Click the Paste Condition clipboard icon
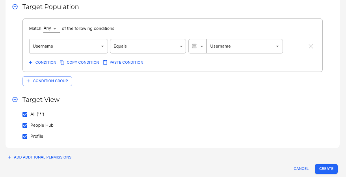This screenshot has height=177, width=346. click(105, 63)
